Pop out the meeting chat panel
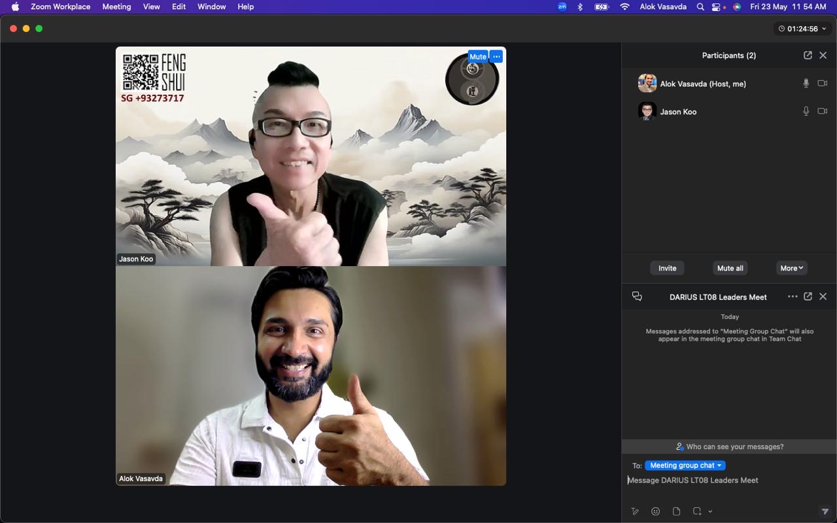This screenshot has width=837, height=523. pyautogui.click(x=808, y=297)
